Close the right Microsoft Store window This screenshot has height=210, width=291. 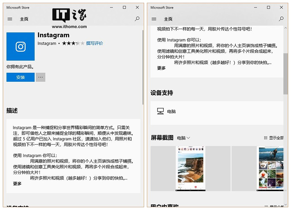[281, 7]
